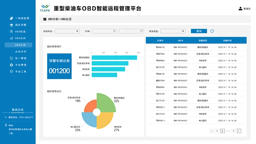The width and height of the screenshot is (256, 144).
Task: Click the 23% pie label
Action: (x=77, y=130)
